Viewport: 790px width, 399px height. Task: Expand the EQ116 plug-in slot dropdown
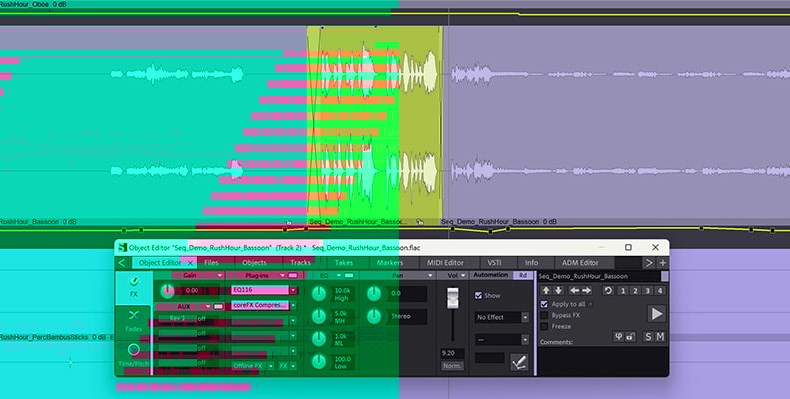click(294, 289)
